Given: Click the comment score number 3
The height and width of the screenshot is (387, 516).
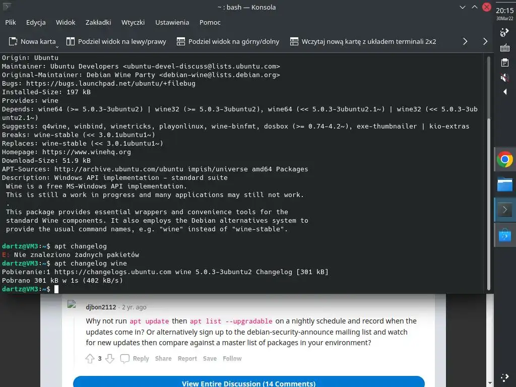Looking at the screenshot, I should [x=100, y=358].
